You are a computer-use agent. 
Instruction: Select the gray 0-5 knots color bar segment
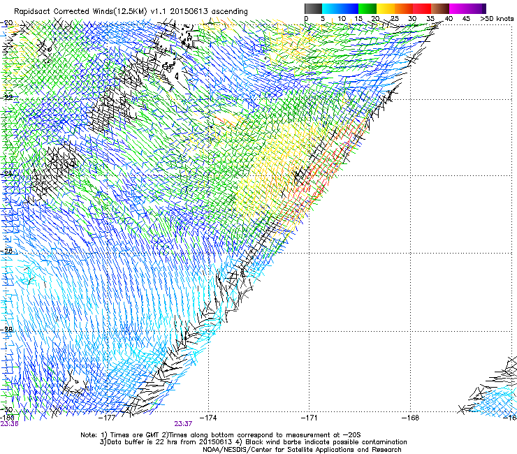313,8
